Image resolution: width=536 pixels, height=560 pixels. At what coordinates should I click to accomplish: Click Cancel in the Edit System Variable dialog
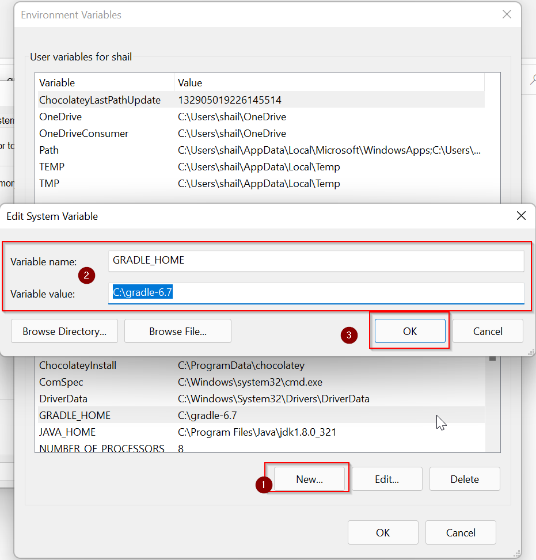pos(488,331)
